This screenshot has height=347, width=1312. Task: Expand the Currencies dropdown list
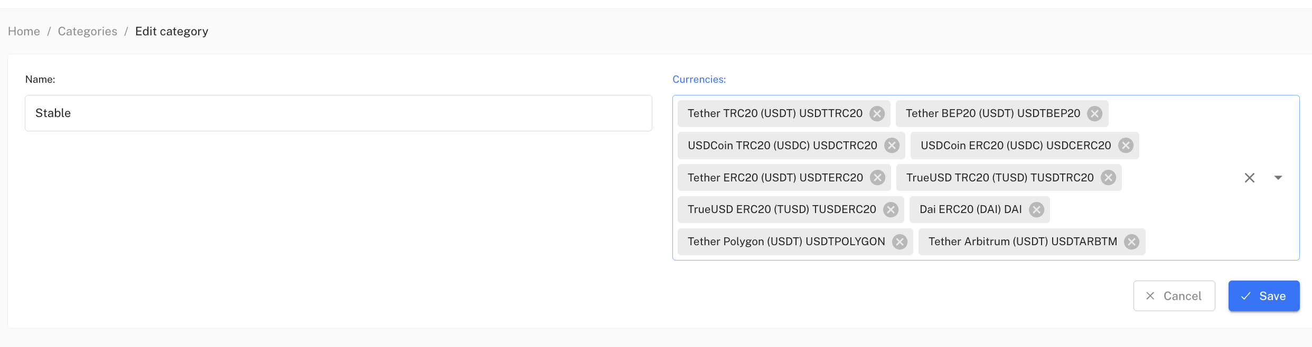tap(1278, 178)
